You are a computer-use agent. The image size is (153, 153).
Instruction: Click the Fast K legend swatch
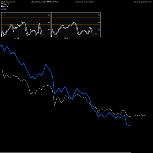pyautogui.click(x=2, y=6)
